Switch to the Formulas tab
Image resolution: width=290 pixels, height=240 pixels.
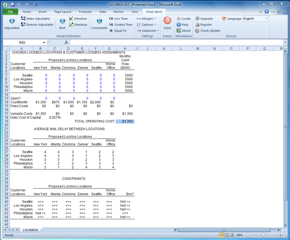tap(85, 12)
